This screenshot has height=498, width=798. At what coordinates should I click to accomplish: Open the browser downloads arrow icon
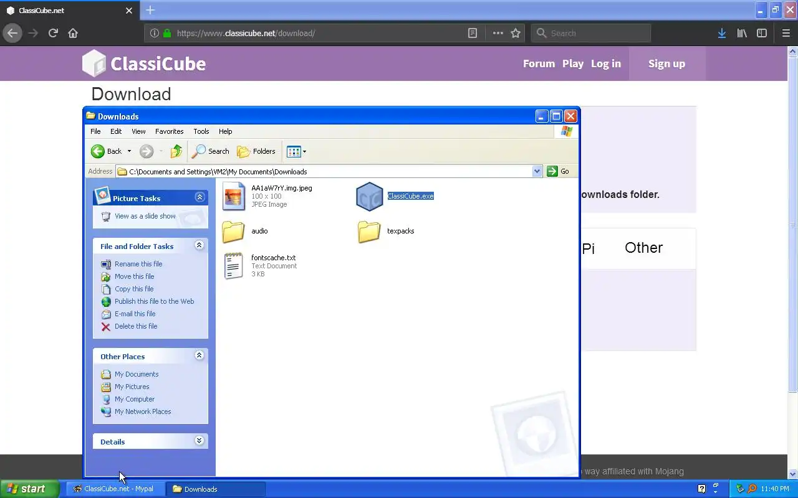722,33
